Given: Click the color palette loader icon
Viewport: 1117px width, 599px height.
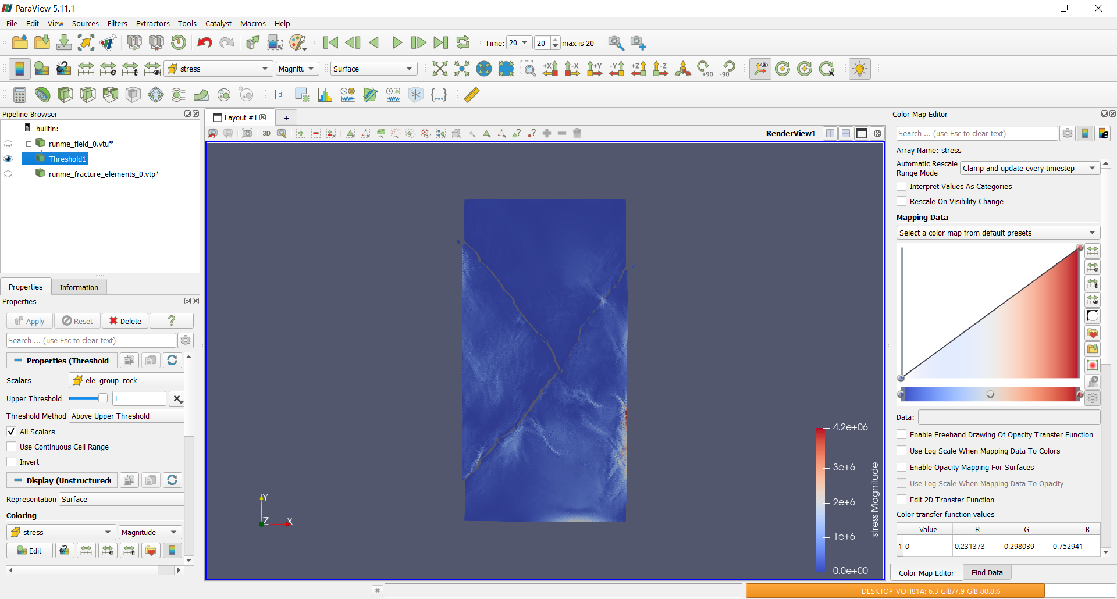Looking at the screenshot, I should pyautogui.click(x=297, y=42).
